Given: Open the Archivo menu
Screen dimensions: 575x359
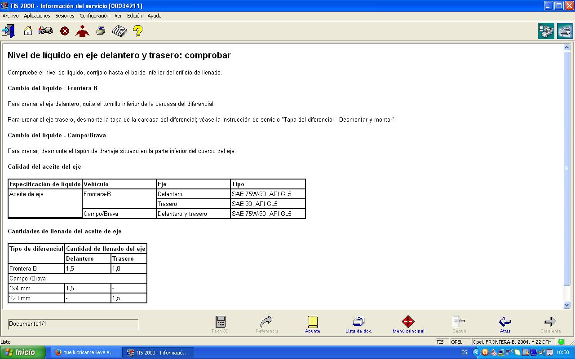Looking at the screenshot, I should tap(11, 16).
